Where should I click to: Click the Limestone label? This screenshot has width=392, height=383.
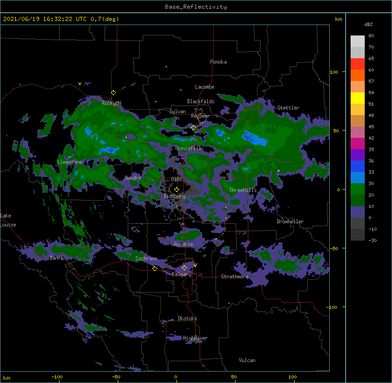click(70, 162)
